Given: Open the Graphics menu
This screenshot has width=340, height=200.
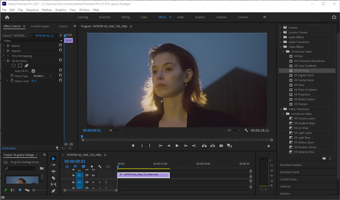Looking at the screenshot, I should [61, 10].
